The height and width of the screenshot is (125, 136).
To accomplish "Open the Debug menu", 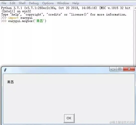I will pyautogui.click(x=34, y=3).
